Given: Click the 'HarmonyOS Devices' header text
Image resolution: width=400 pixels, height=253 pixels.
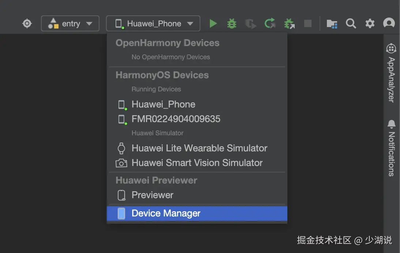Looking at the screenshot, I should coord(162,75).
